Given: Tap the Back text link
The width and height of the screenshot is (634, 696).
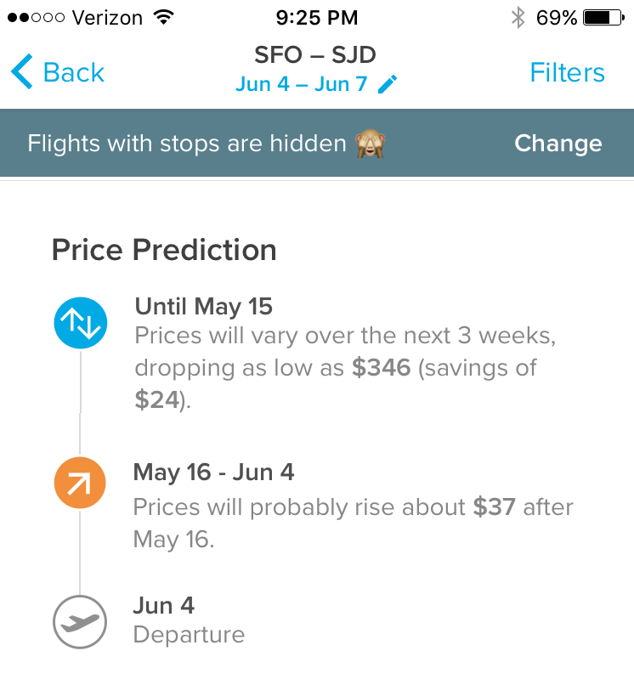Looking at the screenshot, I should [x=73, y=73].
